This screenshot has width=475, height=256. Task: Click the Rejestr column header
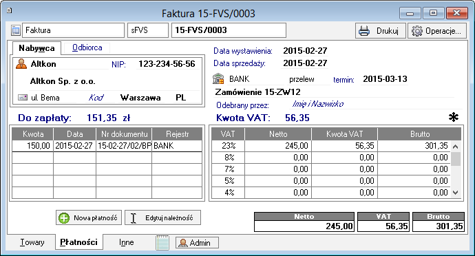(177, 134)
